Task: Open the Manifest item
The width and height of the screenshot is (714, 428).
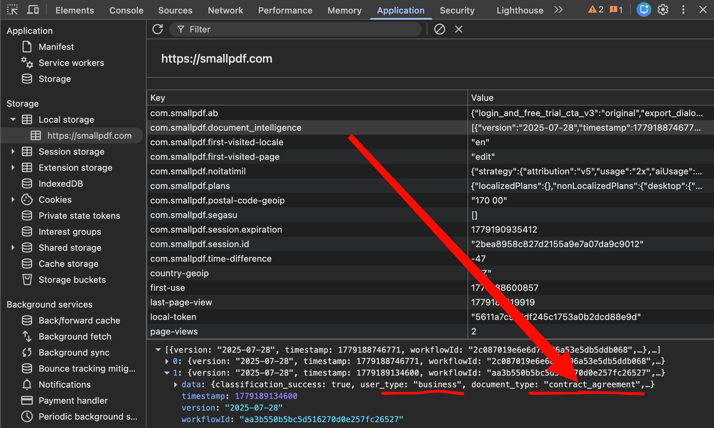Action: 56,47
